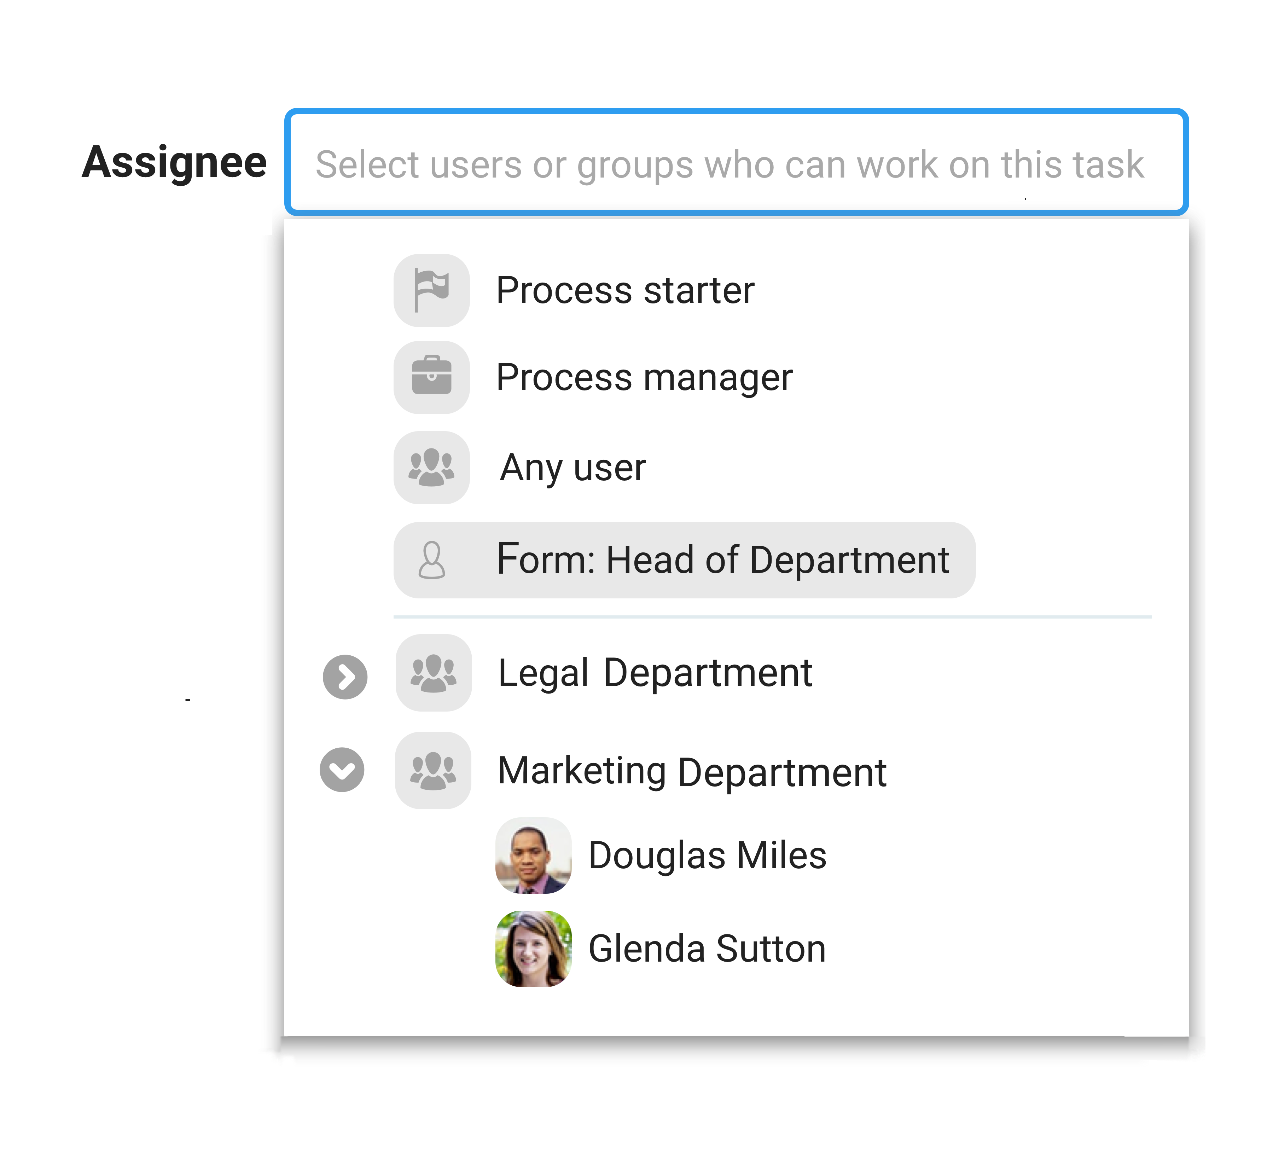Choose Any user as assignee
Screen dimensions: 1273x1154
[573, 468]
